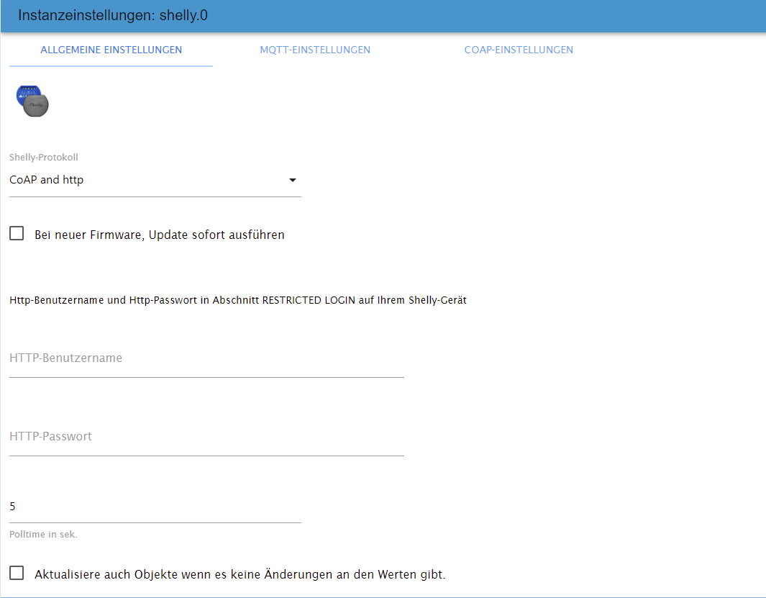Click the 'Bei neuer Firmware' checkbox label
766x598 pixels.
coord(159,235)
